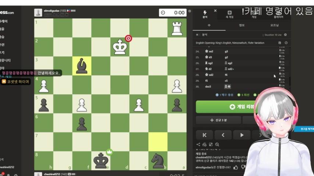The height and width of the screenshot is (176, 314).
Task: Go to previous move arrow
Action: tap(223, 135)
